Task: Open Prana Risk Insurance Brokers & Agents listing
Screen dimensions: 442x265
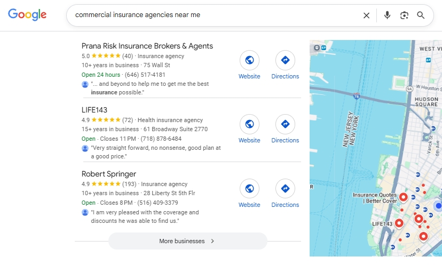Action: (x=147, y=46)
